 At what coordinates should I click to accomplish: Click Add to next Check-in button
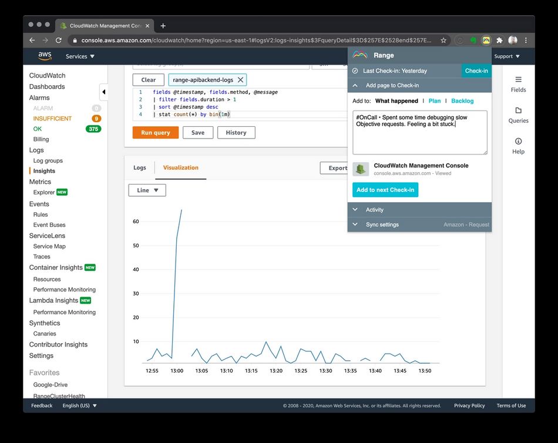[385, 190]
